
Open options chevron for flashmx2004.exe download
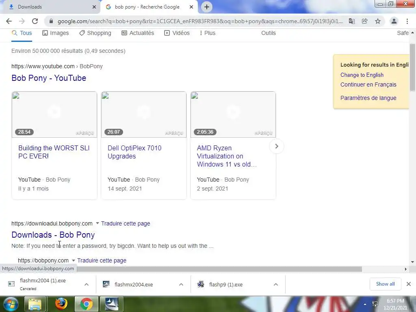coord(181,284)
